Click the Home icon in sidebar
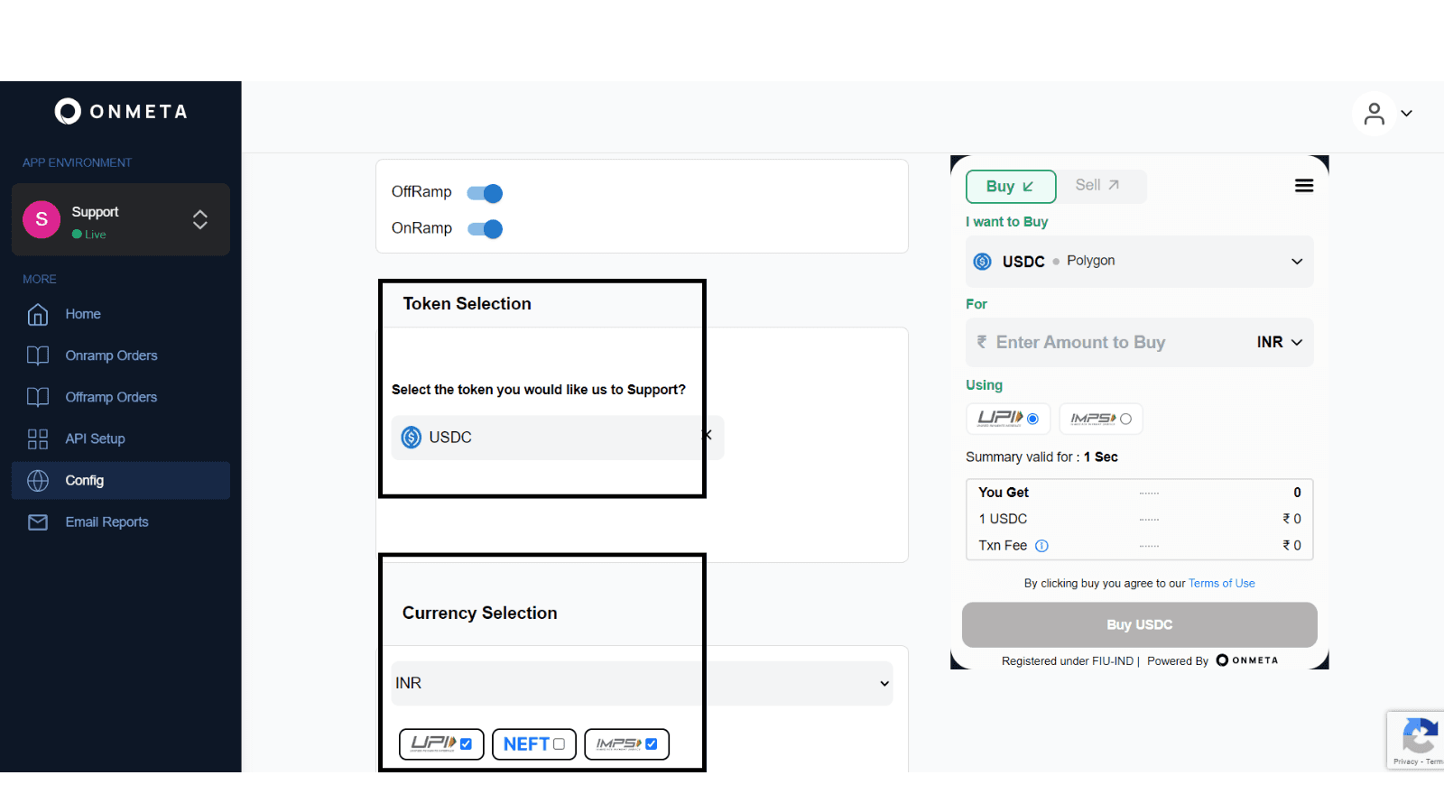The image size is (1444, 812). 38,314
